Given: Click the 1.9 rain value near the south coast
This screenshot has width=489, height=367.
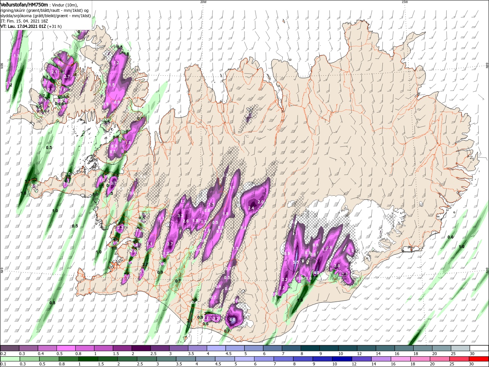Looking at the screenshot, I should pyautogui.click(x=300, y=300).
